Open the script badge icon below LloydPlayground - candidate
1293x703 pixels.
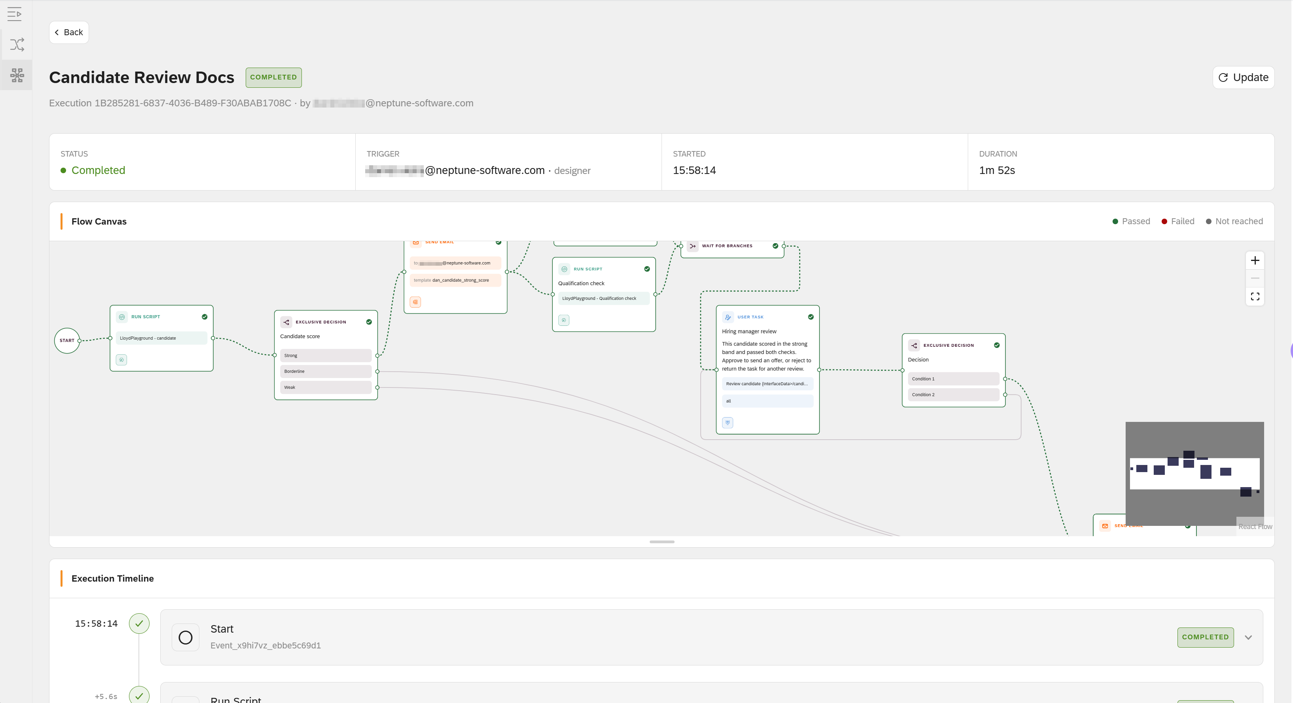[x=121, y=359]
